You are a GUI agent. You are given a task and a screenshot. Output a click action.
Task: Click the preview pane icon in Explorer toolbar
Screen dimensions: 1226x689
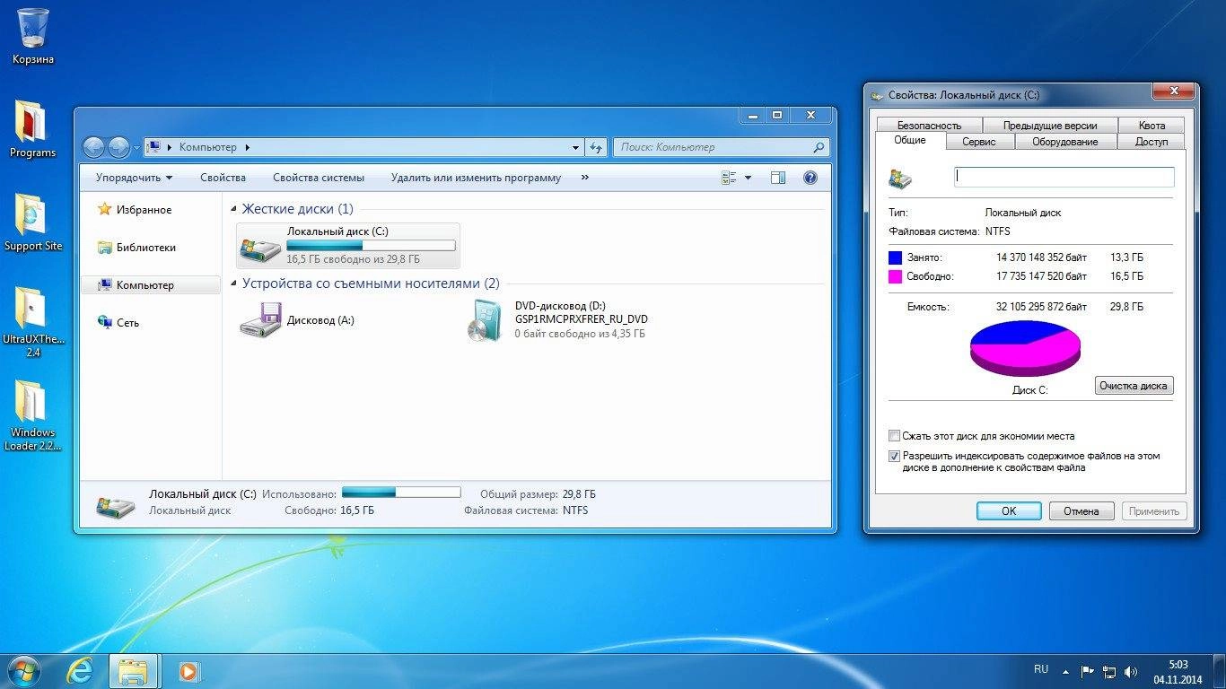777,177
